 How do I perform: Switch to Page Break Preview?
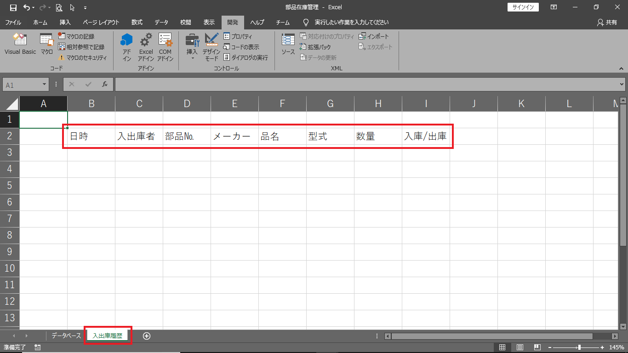(x=537, y=347)
